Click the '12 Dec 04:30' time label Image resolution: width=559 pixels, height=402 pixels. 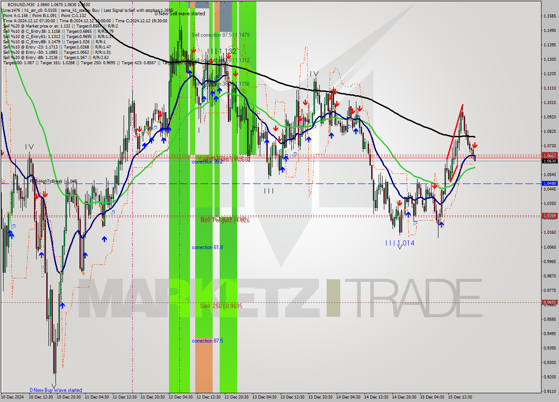coord(181,397)
